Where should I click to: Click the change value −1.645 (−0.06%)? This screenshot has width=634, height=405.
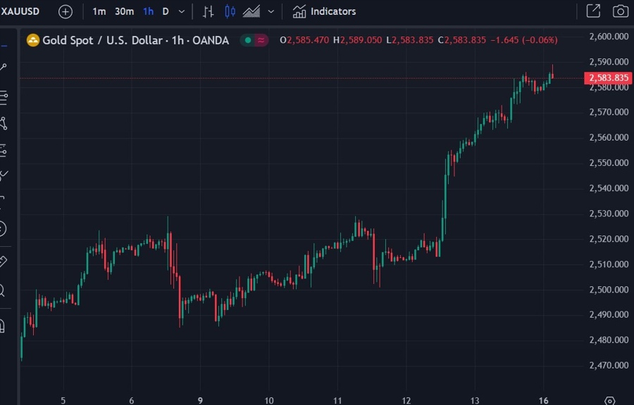pos(524,40)
